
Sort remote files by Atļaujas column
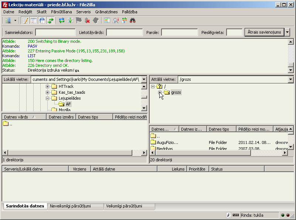tap(281, 129)
